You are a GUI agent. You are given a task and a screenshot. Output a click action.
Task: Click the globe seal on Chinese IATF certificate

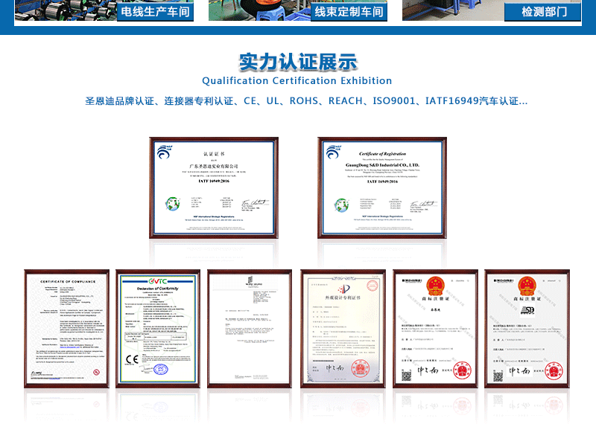pyautogui.click(x=172, y=203)
